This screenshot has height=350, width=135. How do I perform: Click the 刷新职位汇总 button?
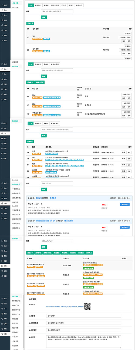(40, 82)
